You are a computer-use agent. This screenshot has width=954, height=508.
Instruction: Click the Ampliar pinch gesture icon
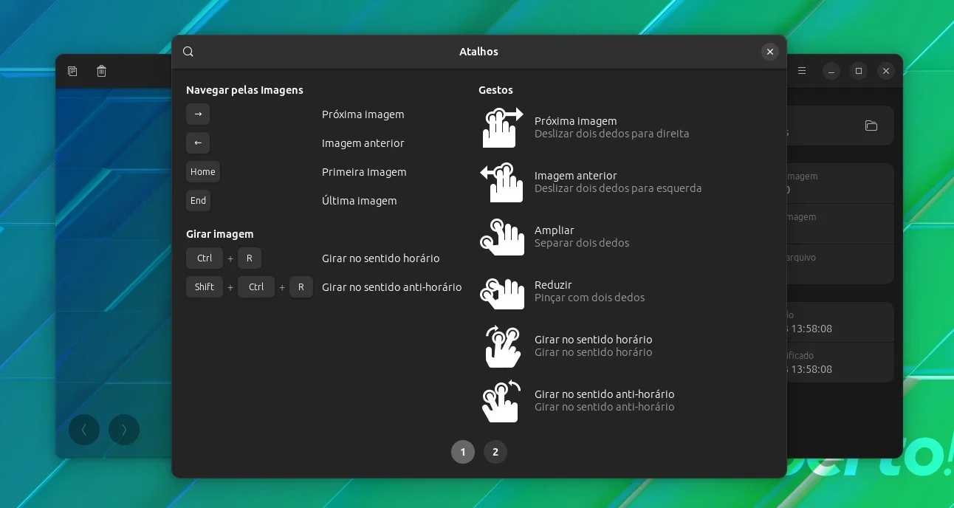click(502, 236)
